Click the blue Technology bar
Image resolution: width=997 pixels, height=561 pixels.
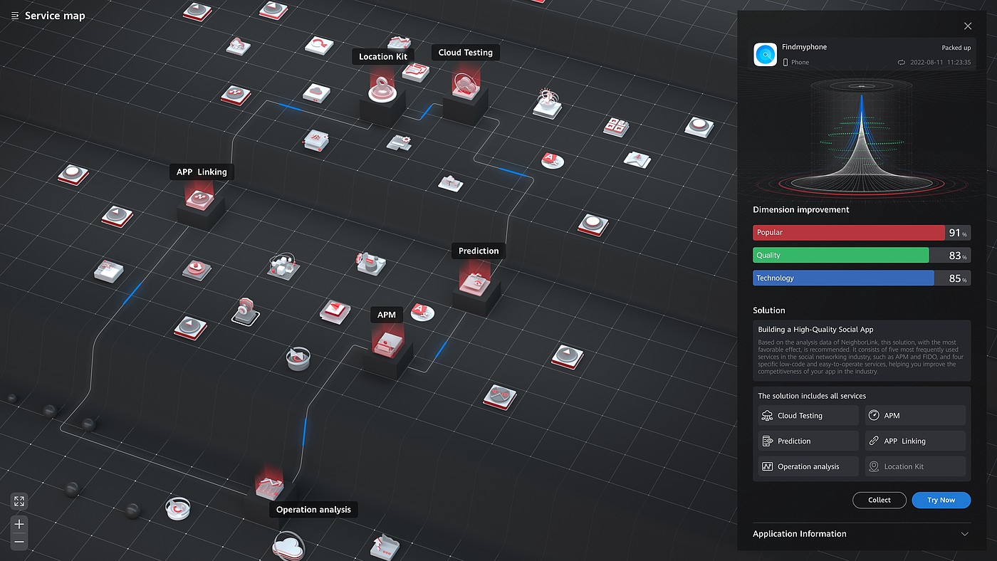pos(842,278)
